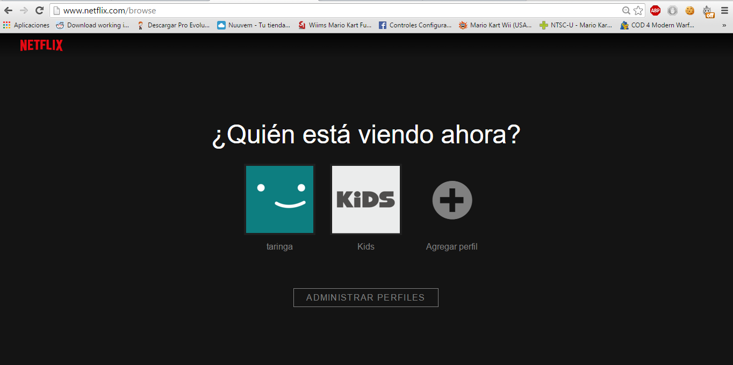Click the taringa profile name
This screenshot has width=733, height=365.
coord(279,247)
